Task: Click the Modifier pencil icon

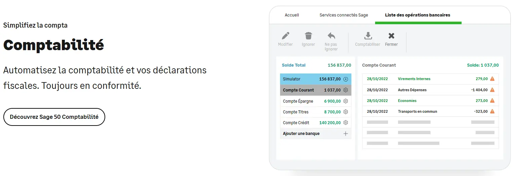Action: 285,36
